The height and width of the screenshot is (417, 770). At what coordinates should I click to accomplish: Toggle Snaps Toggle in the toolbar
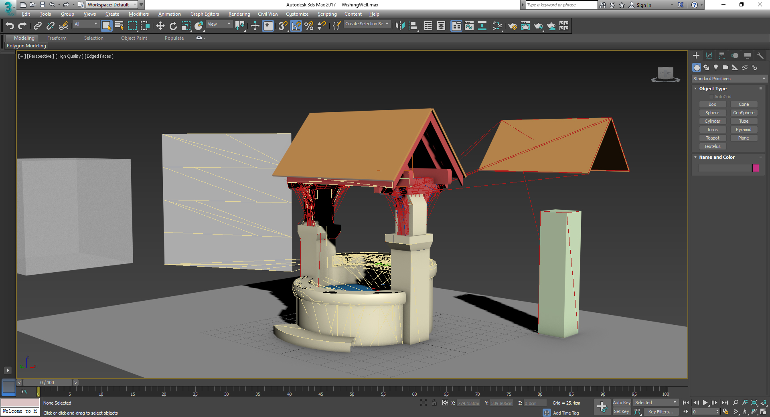point(282,26)
